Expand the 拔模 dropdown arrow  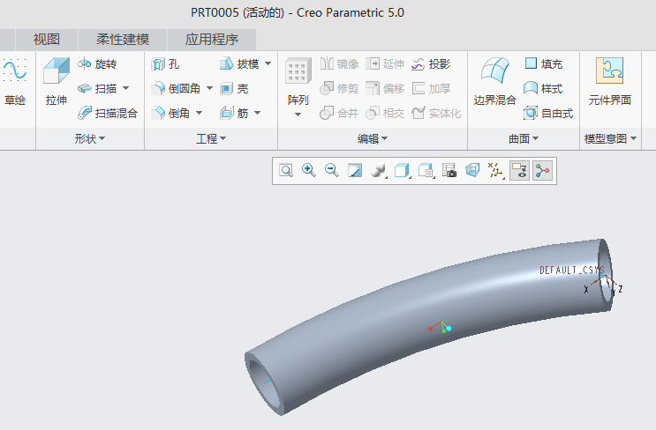click(x=268, y=63)
